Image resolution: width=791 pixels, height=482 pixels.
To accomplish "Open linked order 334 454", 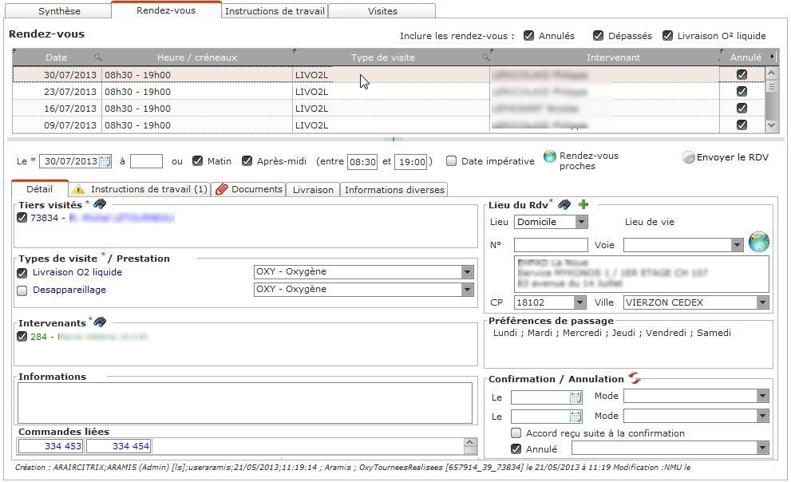I will pyautogui.click(x=119, y=446).
